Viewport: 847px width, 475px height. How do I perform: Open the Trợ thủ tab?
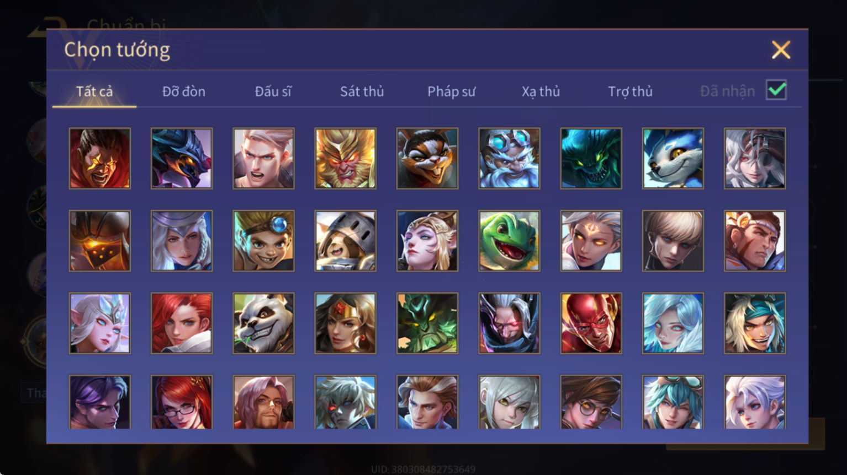(x=630, y=91)
